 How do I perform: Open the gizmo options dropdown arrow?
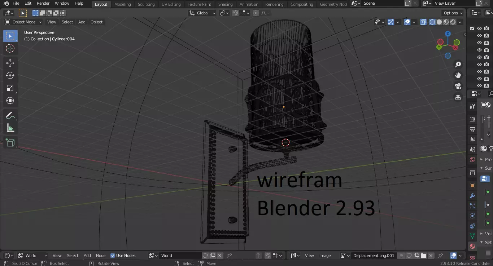pos(397,22)
